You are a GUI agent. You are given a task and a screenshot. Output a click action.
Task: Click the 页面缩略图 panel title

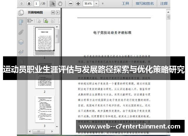35,12
